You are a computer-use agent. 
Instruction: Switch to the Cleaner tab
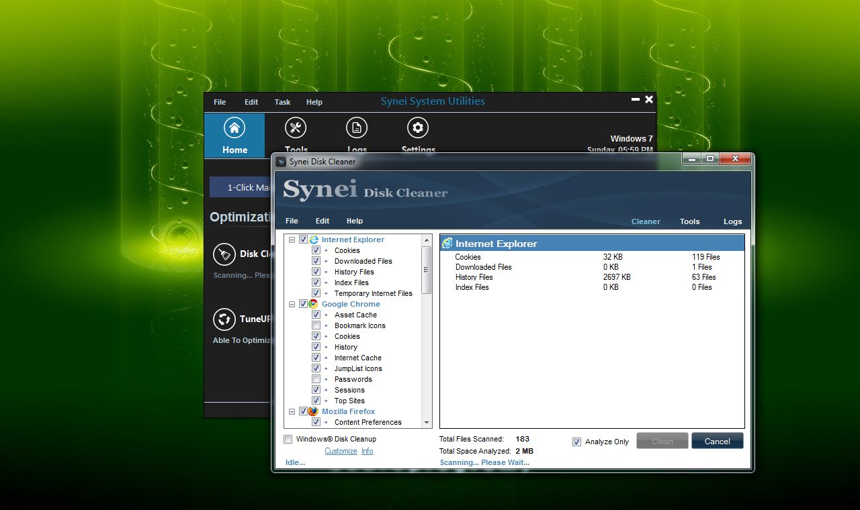coord(646,221)
